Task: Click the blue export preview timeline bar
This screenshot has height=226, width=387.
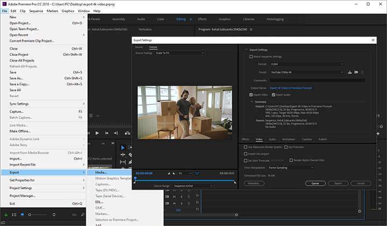Action: (185, 181)
